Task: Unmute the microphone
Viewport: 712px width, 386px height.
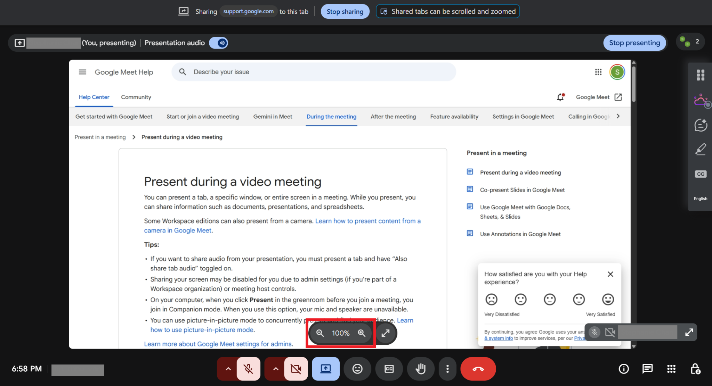Action: [x=248, y=369]
